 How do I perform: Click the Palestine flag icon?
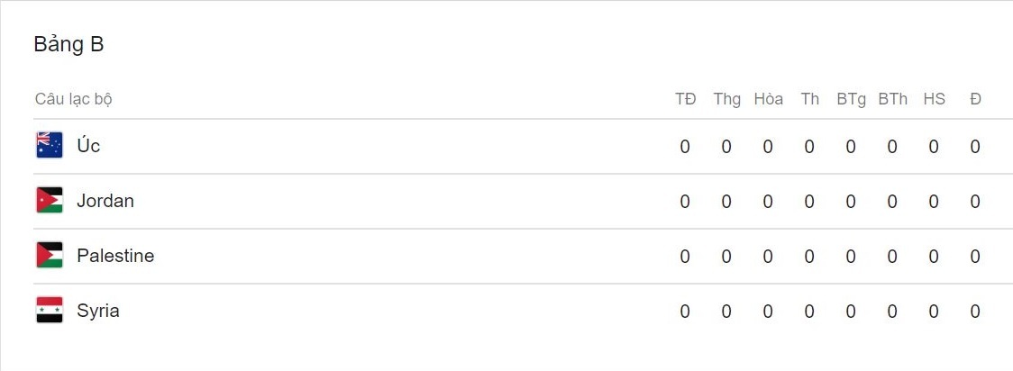49,256
